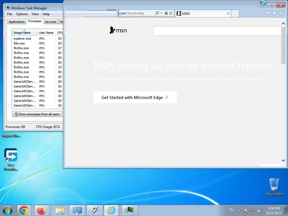288x216 pixels.
Task: Go to the Internet Explorer home page
Action: pyautogui.click(x=267, y=13)
